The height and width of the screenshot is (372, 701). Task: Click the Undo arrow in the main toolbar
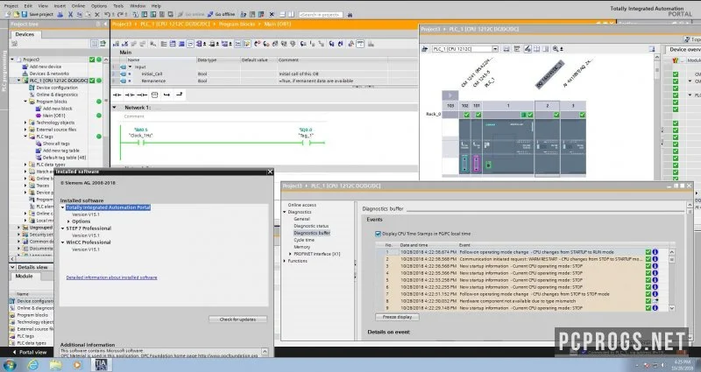tap(107, 14)
